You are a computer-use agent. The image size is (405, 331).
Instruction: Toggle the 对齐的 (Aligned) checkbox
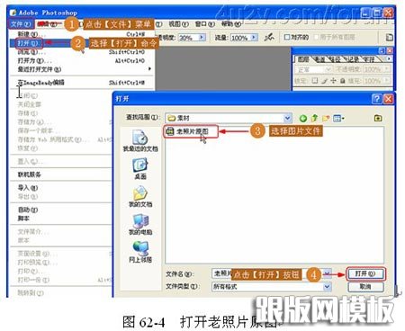287,37
